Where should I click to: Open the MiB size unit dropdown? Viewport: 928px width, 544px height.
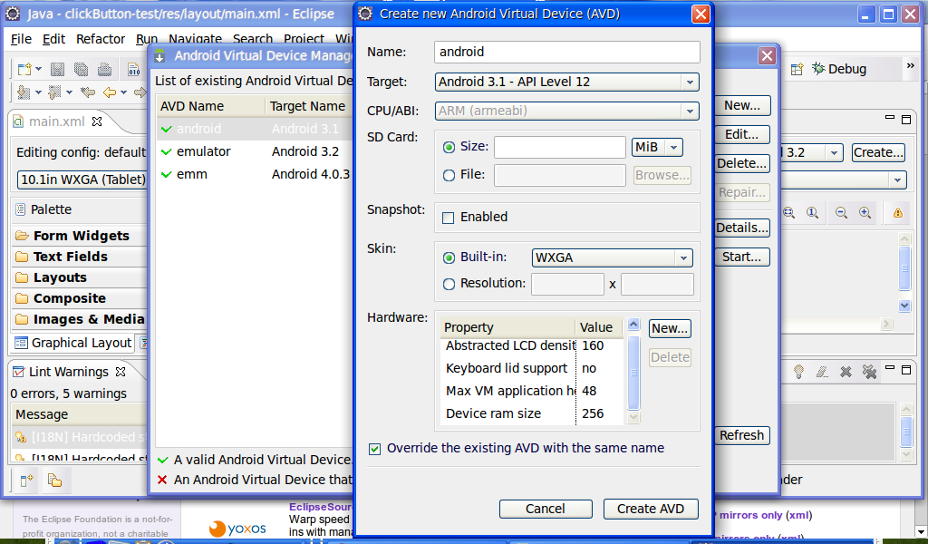656,146
